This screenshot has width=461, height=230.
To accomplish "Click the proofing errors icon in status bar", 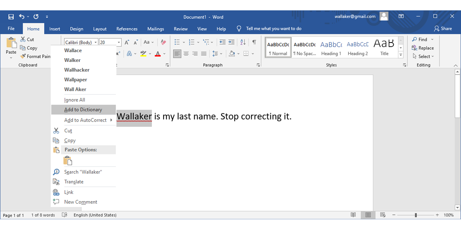I will tap(65, 215).
